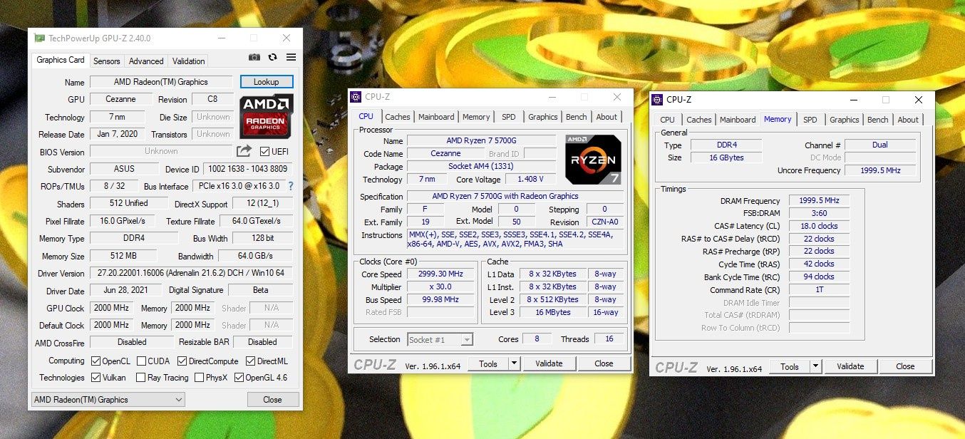Click the BIOS share/export arrow icon
The image size is (965, 439).
pos(244,151)
